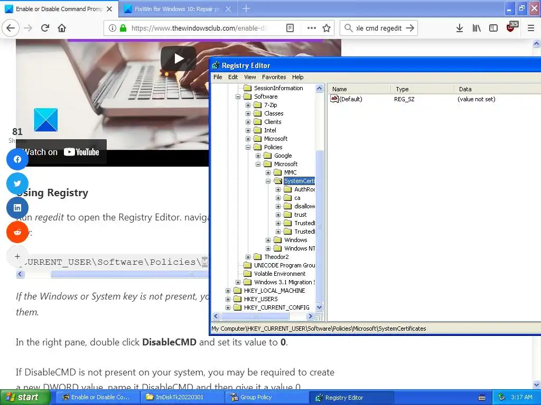Expand the Google key under Policies
The width and height of the screenshot is (541, 405).
[x=258, y=156]
